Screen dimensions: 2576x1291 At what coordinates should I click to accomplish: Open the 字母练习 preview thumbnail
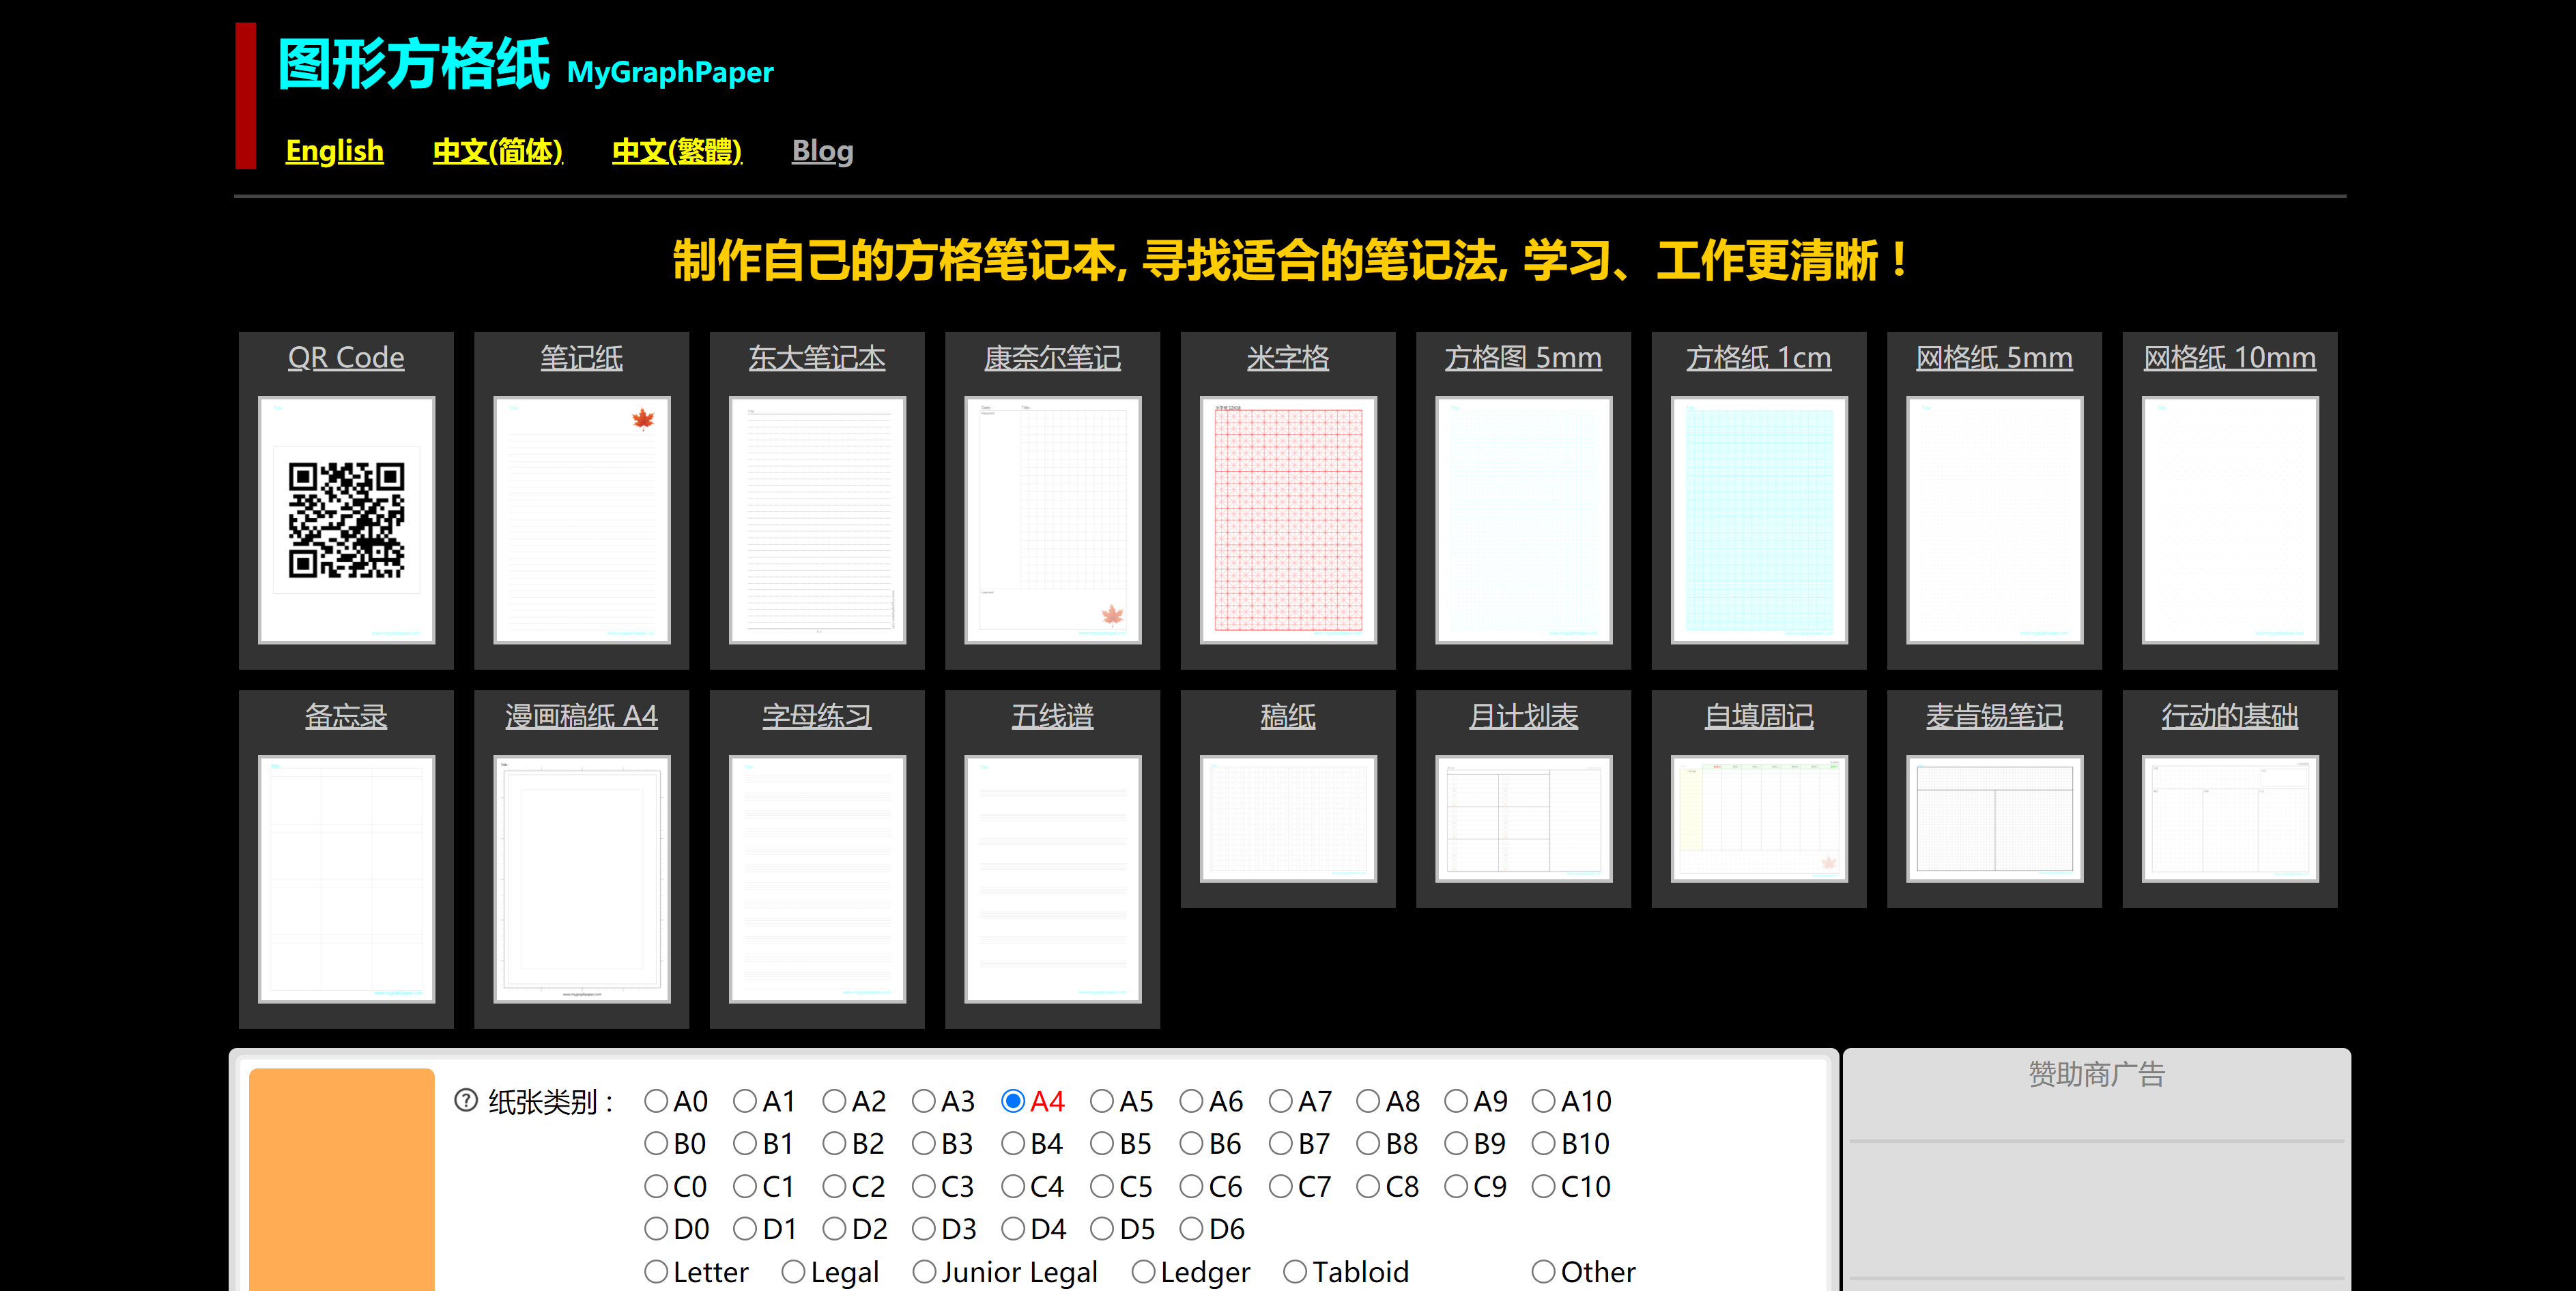817,879
